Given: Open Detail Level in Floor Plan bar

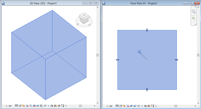Looking at the screenshot, I should pyautogui.click(x=117, y=106).
